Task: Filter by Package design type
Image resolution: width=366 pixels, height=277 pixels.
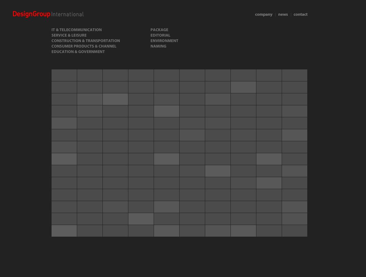Action: pyautogui.click(x=159, y=30)
